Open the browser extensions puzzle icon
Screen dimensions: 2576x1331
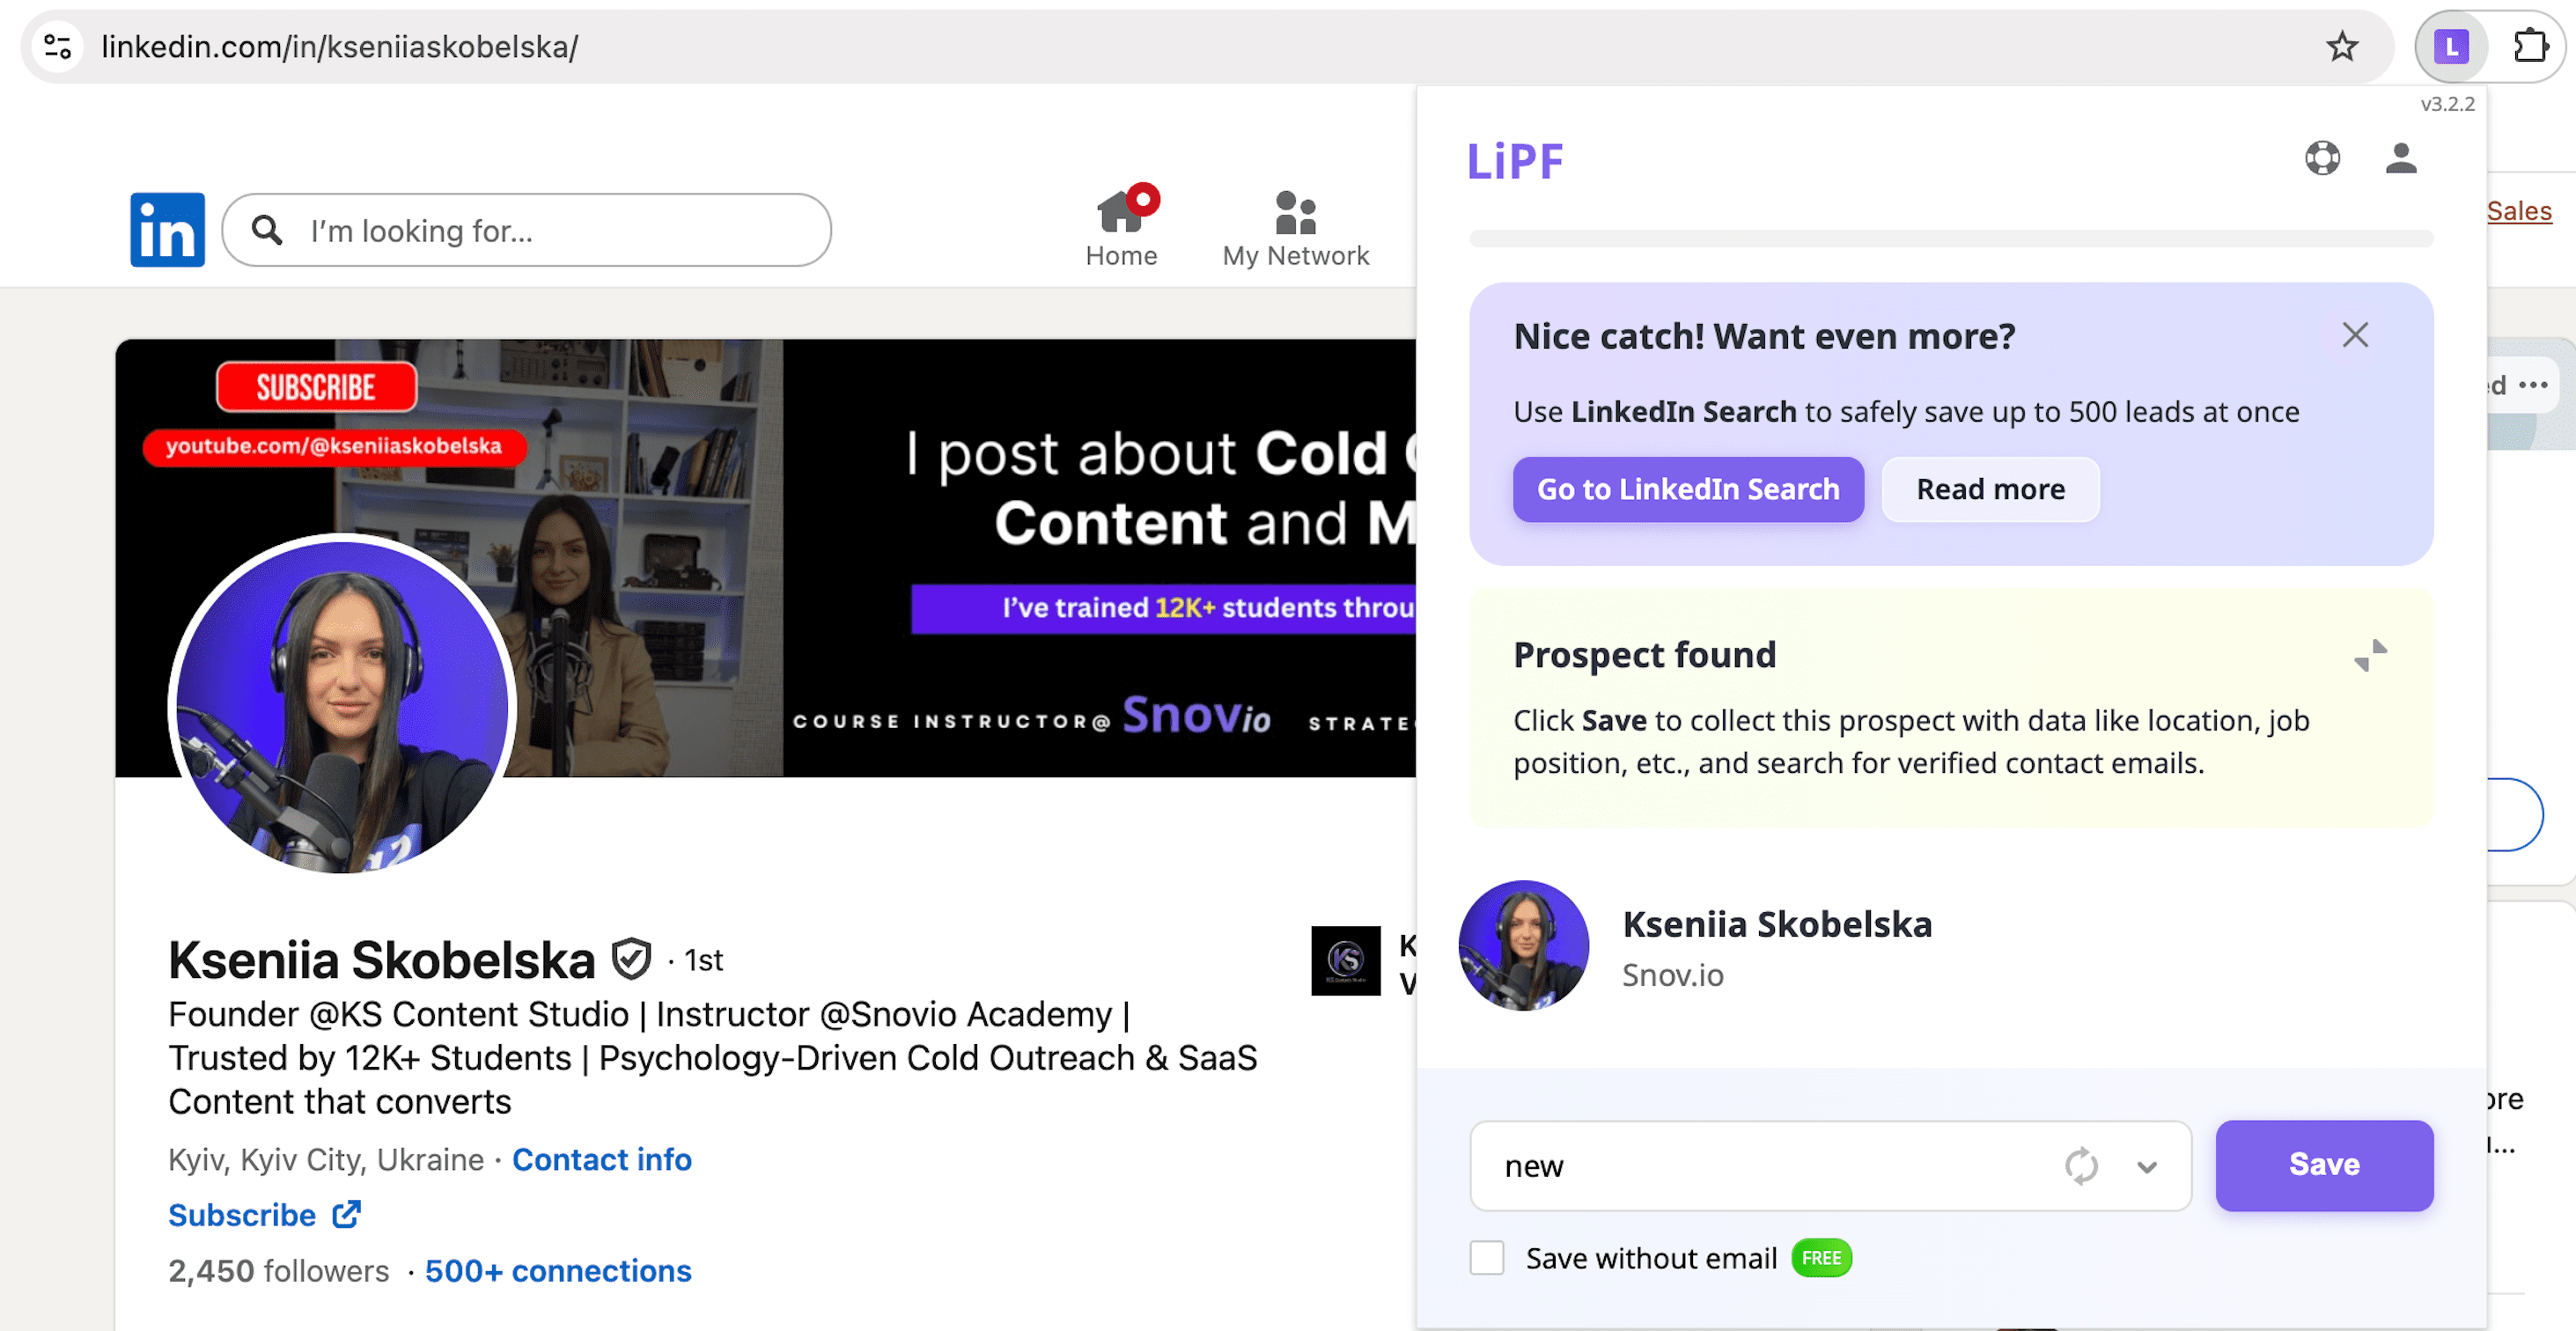click(2530, 46)
